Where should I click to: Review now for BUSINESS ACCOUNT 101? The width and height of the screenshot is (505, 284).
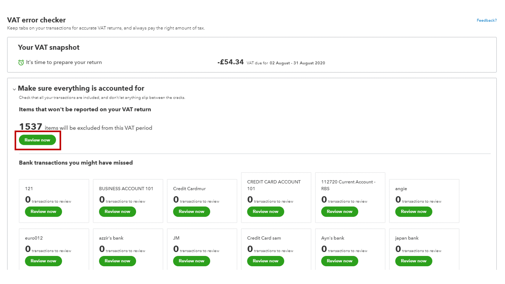pyautogui.click(x=118, y=211)
